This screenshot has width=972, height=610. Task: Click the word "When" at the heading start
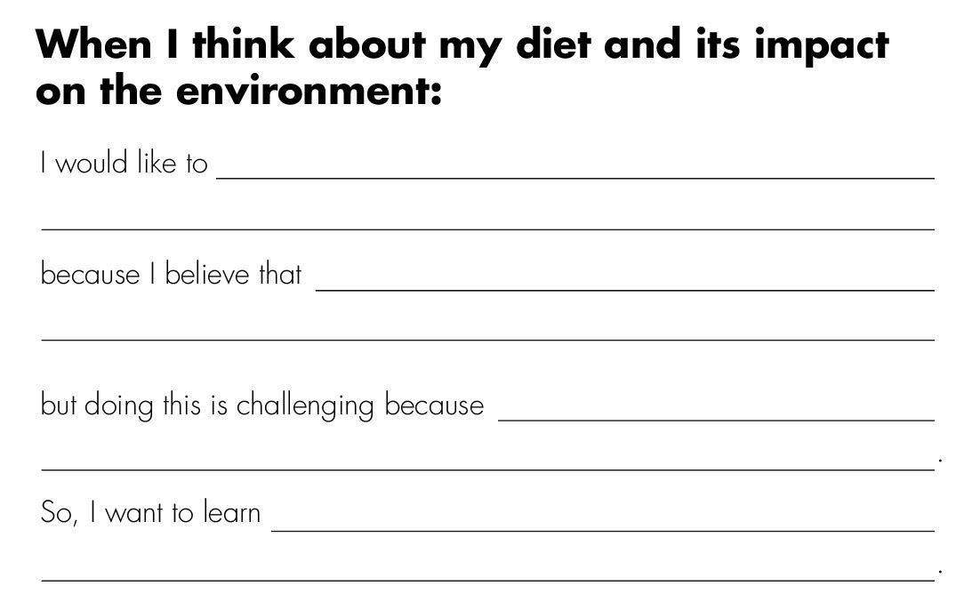[93, 44]
